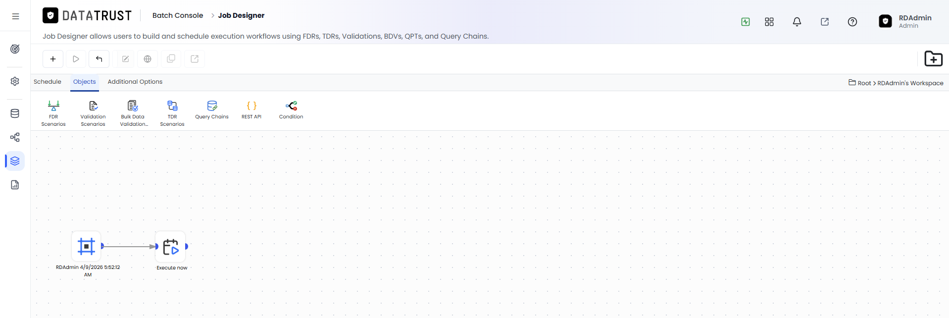949x318 pixels.
Task: Select the Execute now node
Action: point(170,247)
